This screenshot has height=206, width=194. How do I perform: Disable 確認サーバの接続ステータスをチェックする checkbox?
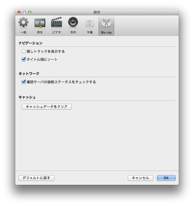tap(24, 82)
